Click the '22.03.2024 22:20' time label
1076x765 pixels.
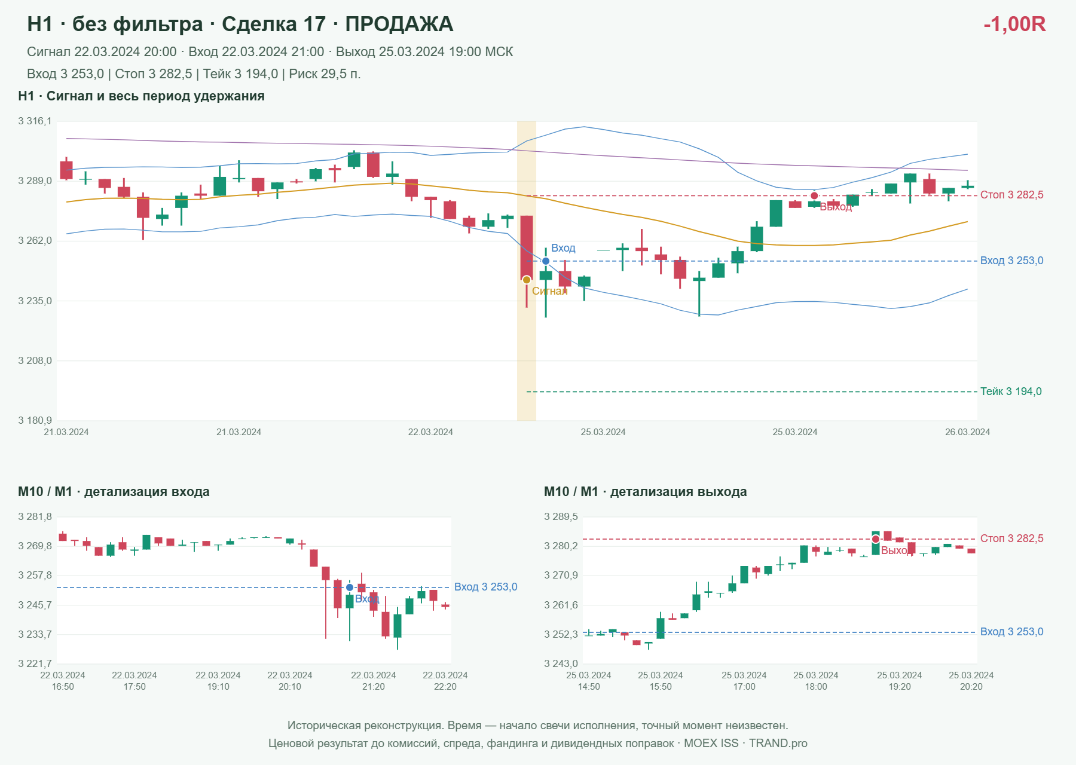click(x=445, y=681)
